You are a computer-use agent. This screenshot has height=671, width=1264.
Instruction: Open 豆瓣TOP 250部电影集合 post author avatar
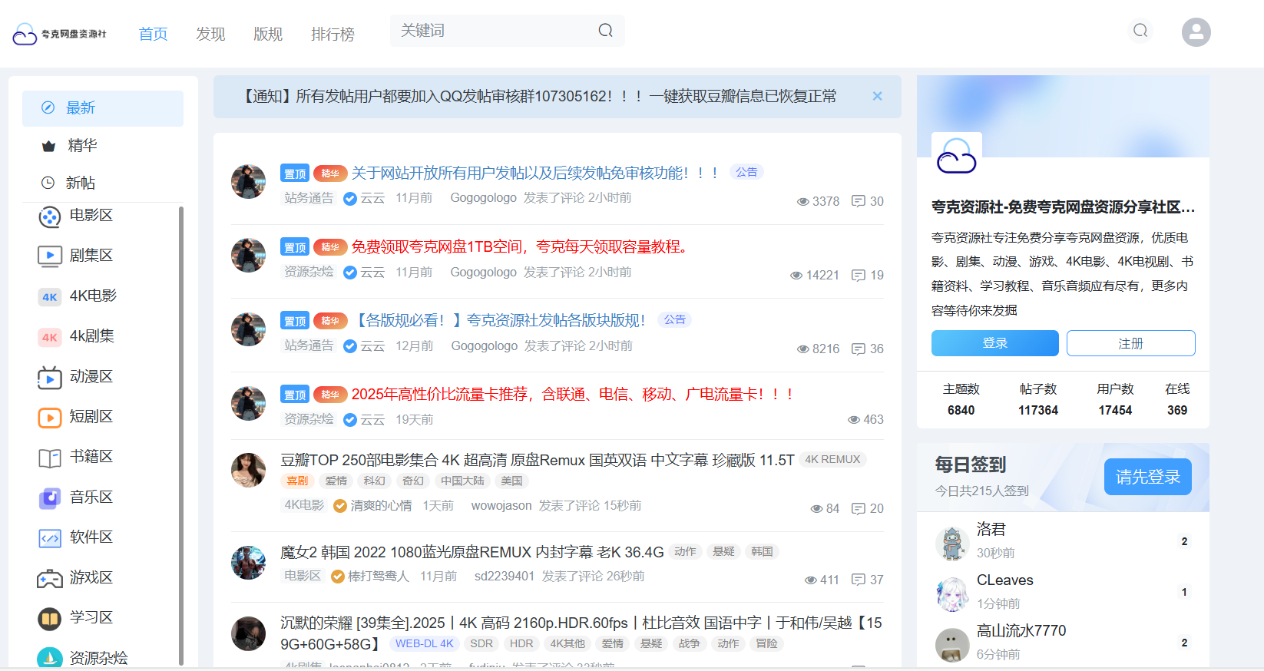pyautogui.click(x=248, y=470)
